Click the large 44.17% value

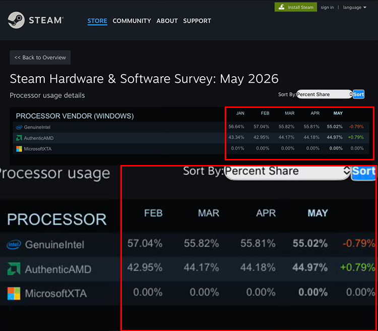coord(201,267)
